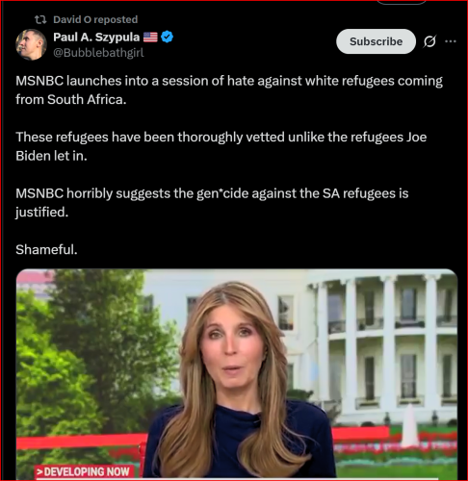Click the blue verified checkmark badge
The height and width of the screenshot is (481, 468).
coord(167,37)
